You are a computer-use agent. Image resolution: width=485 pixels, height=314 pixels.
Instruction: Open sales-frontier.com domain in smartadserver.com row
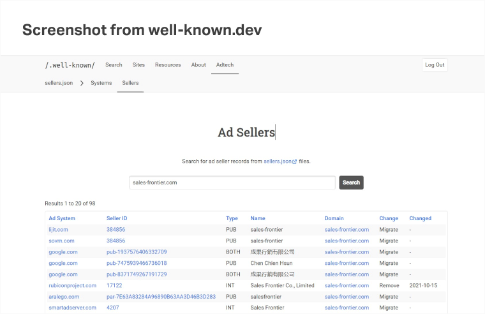[x=347, y=308]
